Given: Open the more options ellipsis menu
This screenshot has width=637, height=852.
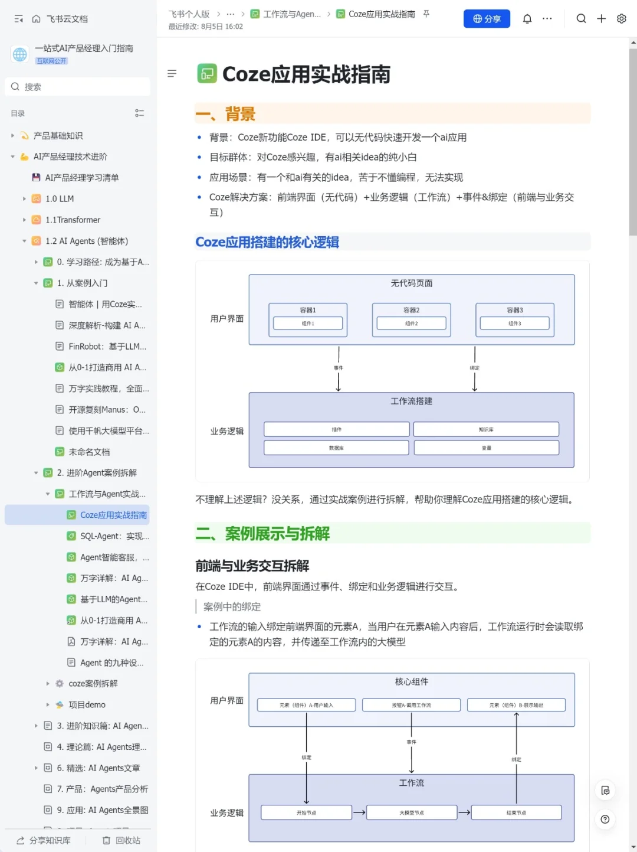Looking at the screenshot, I should pos(547,18).
